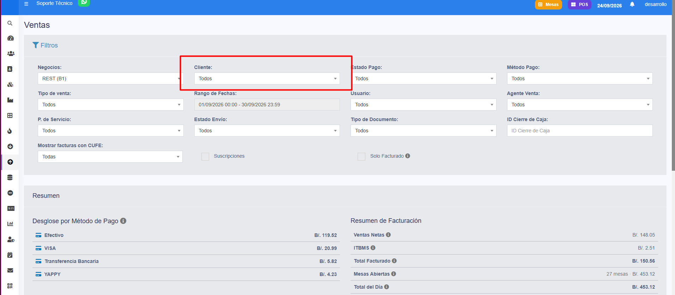Open the envelope mail sidebar icon

(x=10, y=270)
